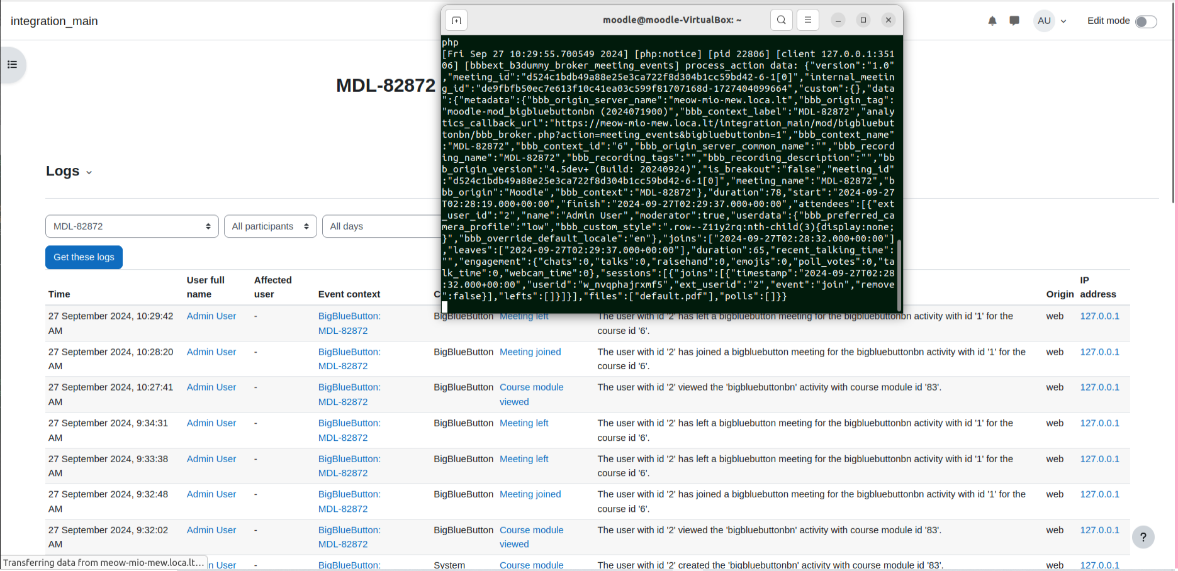Click the terminal window scrollbar
Viewport: 1178px width, 571px height.
(x=899, y=274)
